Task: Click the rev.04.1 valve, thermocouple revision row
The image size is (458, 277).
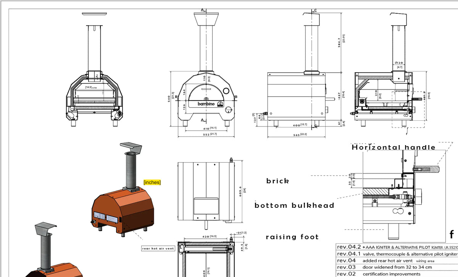Action: click(397, 254)
